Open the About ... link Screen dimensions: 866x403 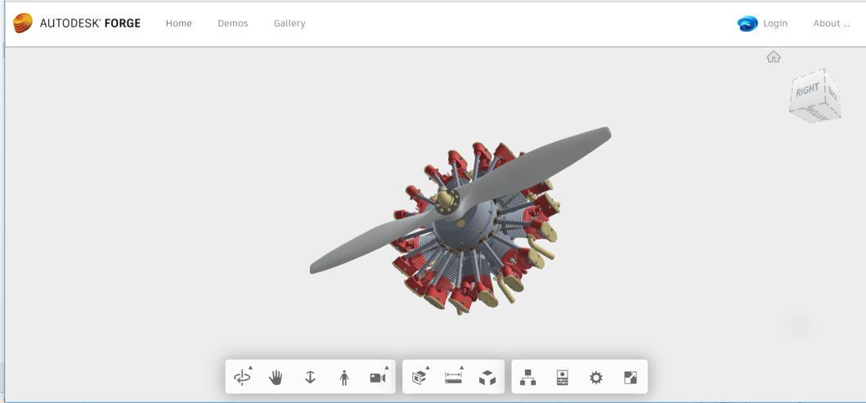pos(831,23)
